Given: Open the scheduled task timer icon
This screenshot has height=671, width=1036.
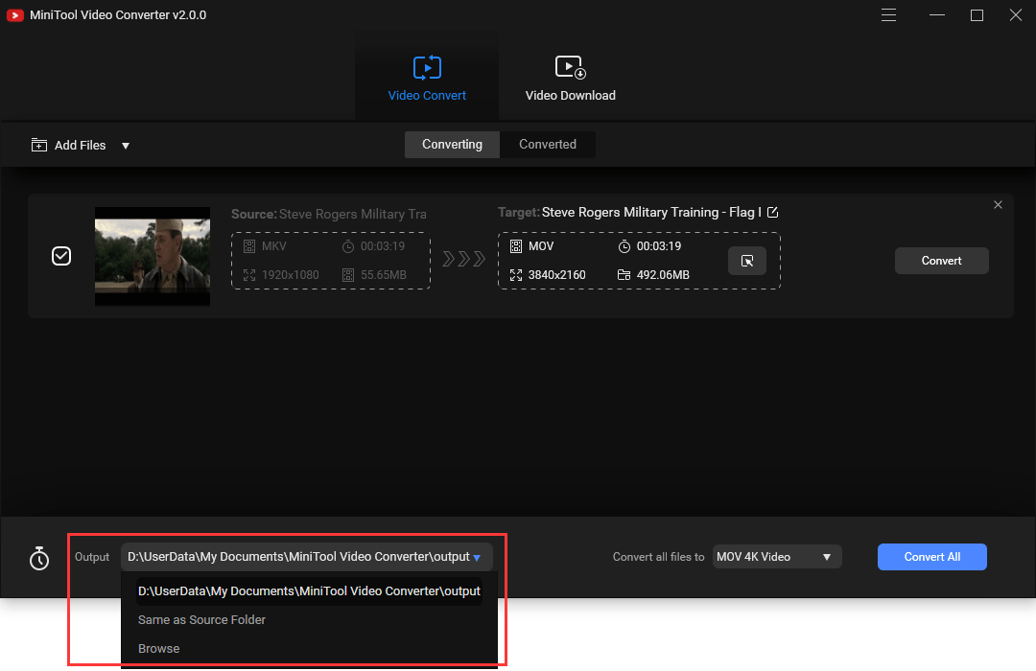Looking at the screenshot, I should 39,558.
